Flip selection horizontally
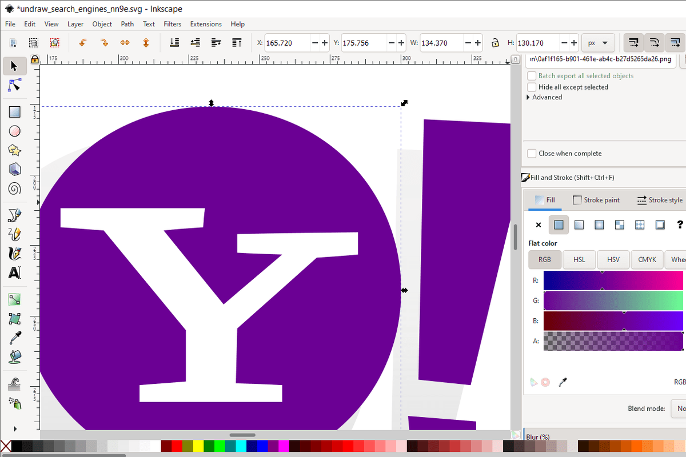Image resolution: width=686 pixels, height=457 pixels. click(125, 43)
